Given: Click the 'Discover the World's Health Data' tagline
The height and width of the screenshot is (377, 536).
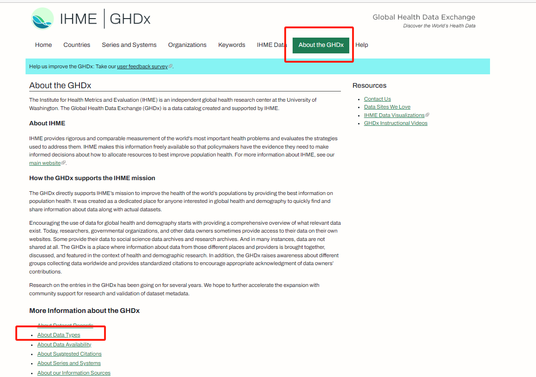Looking at the screenshot, I should click(x=439, y=26).
